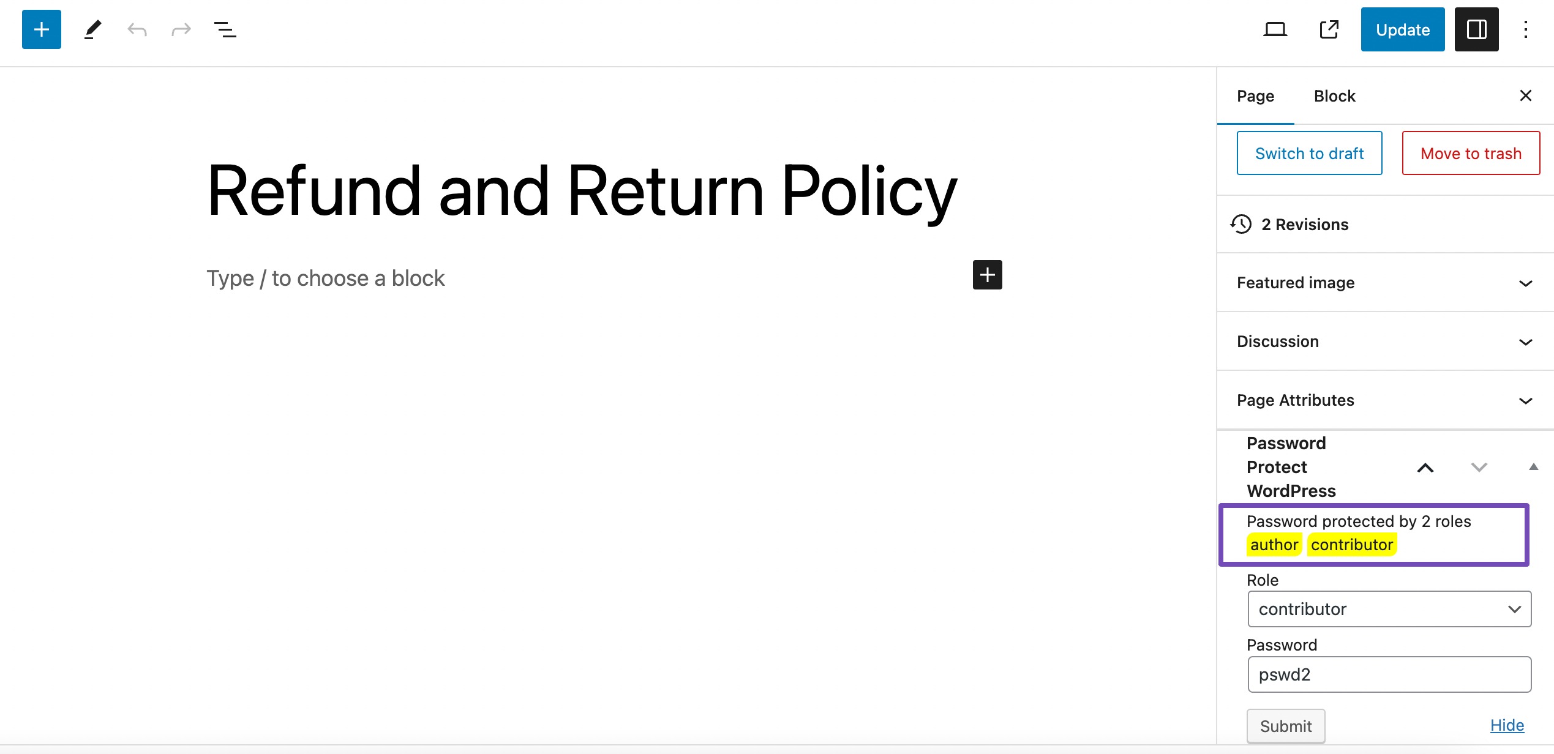Click the Password input field
Viewport: 1554px width, 754px height.
click(1387, 674)
